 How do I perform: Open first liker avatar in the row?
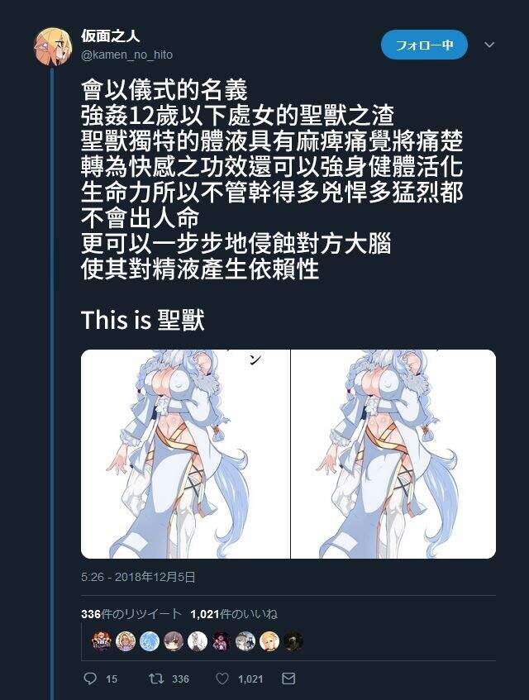coord(102,641)
